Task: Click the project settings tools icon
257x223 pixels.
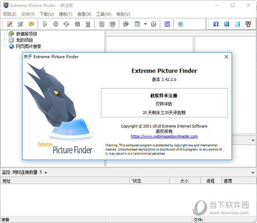Action: (x=20, y=24)
